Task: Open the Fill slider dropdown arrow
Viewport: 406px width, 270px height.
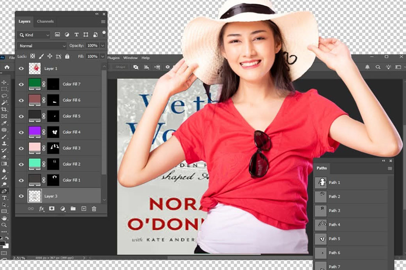Action: [x=103, y=56]
